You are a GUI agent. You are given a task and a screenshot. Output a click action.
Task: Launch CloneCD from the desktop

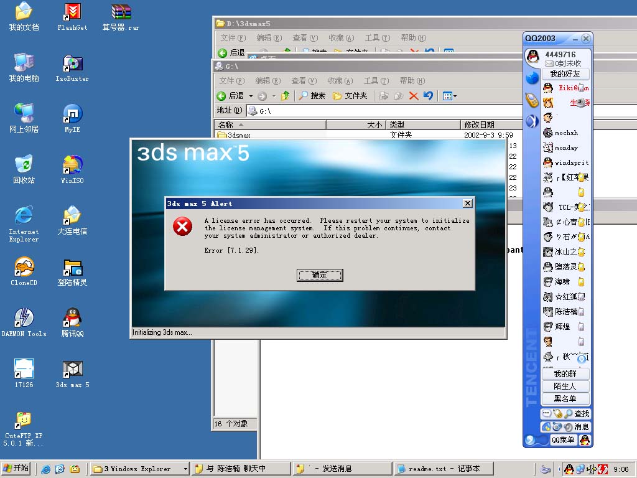(x=24, y=271)
